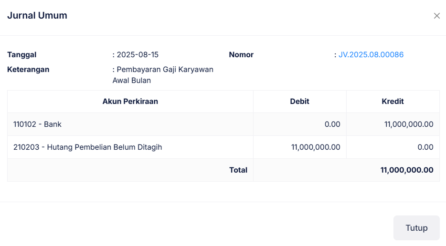Click the date value 2025-08-15
The height and width of the screenshot is (246, 446).
138,55
